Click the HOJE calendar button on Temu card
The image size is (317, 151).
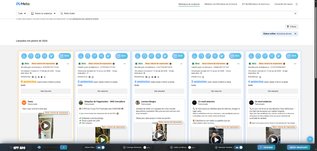pos(65,56)
